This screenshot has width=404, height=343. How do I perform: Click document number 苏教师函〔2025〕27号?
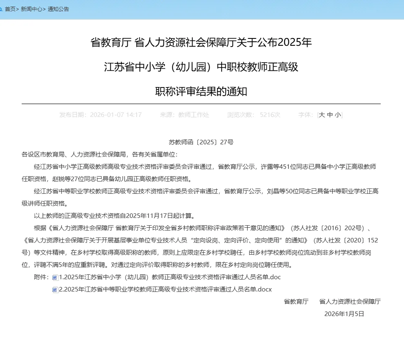tap(201, 142)
